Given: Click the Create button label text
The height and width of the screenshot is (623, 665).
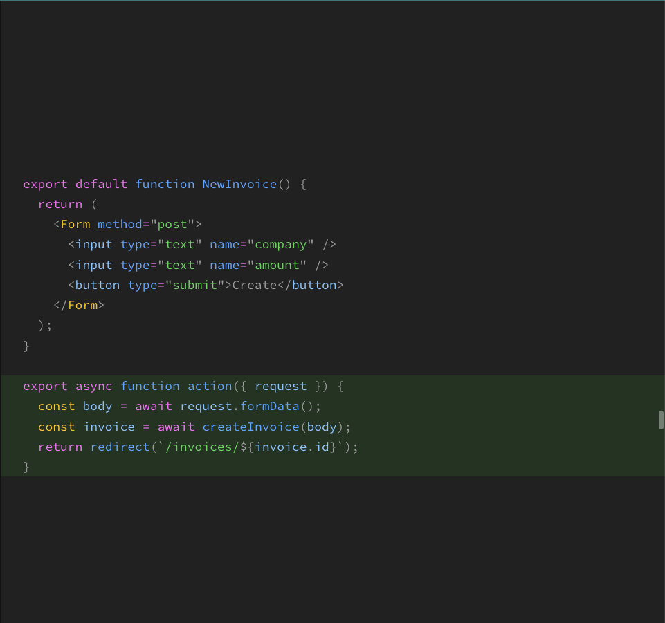Looking at the screenshot, I should tap(255, 285).
